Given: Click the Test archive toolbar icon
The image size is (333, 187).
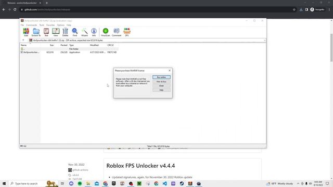Looking at the screenshot, I should point(46,32).
